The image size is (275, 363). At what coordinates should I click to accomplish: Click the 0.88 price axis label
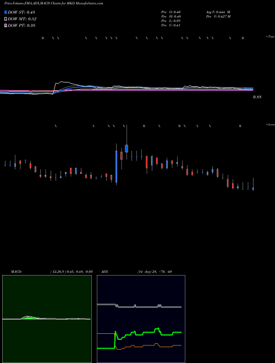(257, 97)
